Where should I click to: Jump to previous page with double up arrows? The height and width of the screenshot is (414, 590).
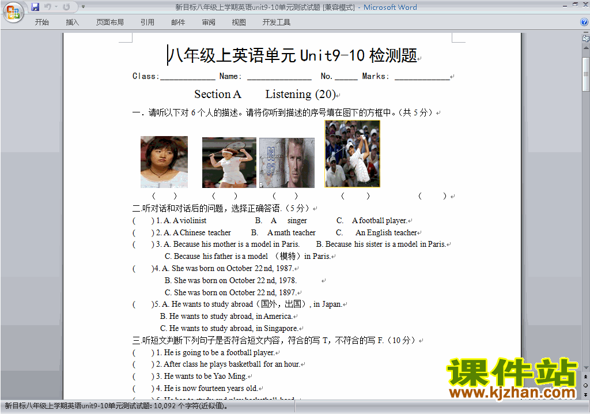click(x=585, y=377)
